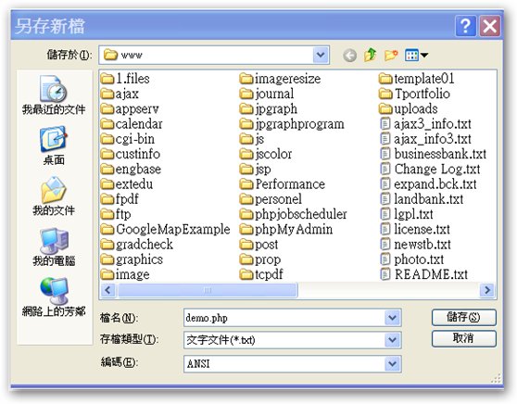The width and height of the screenshot is (517, 404).
Task: Click the go back arrow icon
Action: point(349,55)
